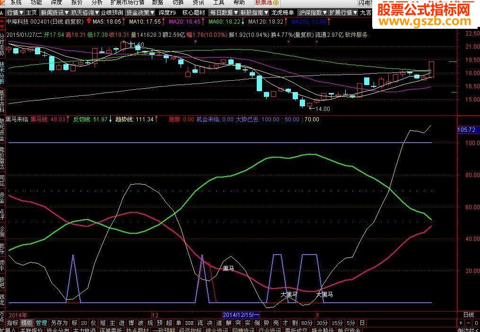Expand the 每日数据 dropdown
Screen dimensions: 480x332
[x=223, y=13]
